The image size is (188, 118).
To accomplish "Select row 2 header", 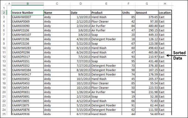I will coord(4,13).
